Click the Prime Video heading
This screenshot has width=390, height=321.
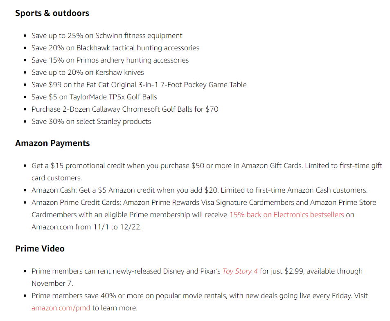40,249
